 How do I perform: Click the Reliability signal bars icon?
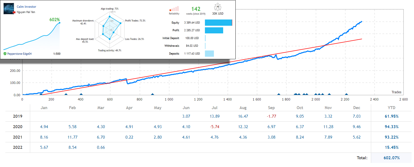(174, 9)
